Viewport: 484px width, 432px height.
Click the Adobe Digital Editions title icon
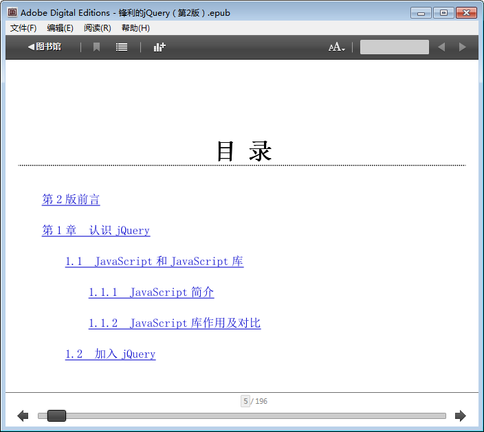[12, 12]
